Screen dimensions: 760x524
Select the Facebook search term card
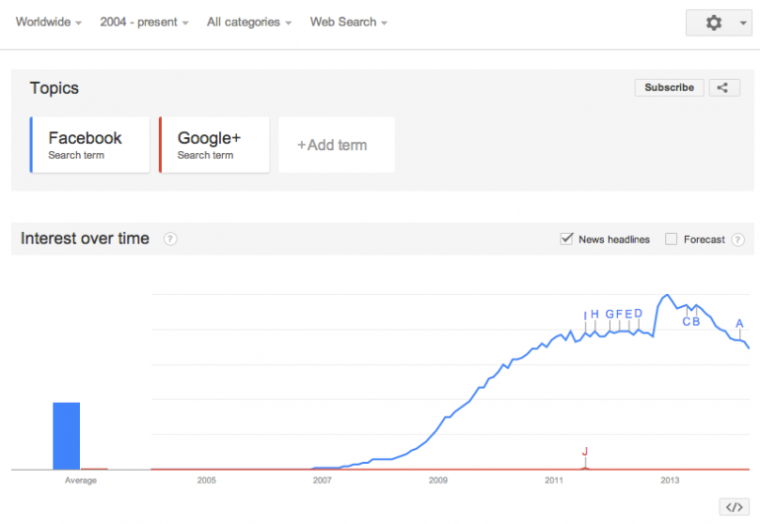click(x=90, y=144)
